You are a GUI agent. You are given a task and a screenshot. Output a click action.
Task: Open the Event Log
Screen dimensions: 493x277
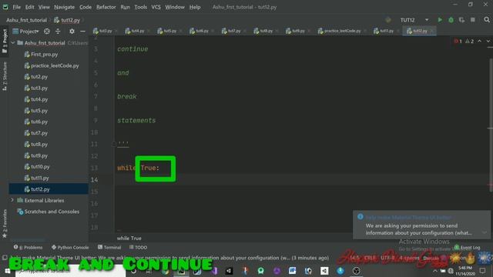point(468,248)
